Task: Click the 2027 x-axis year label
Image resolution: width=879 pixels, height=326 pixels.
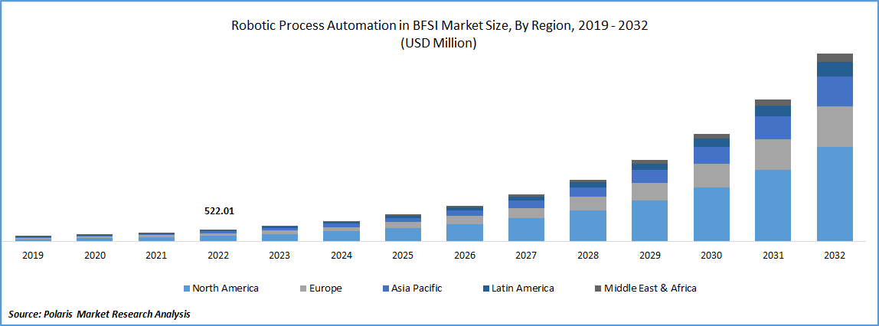Action: pyautogui.click(x=526, y=256)
